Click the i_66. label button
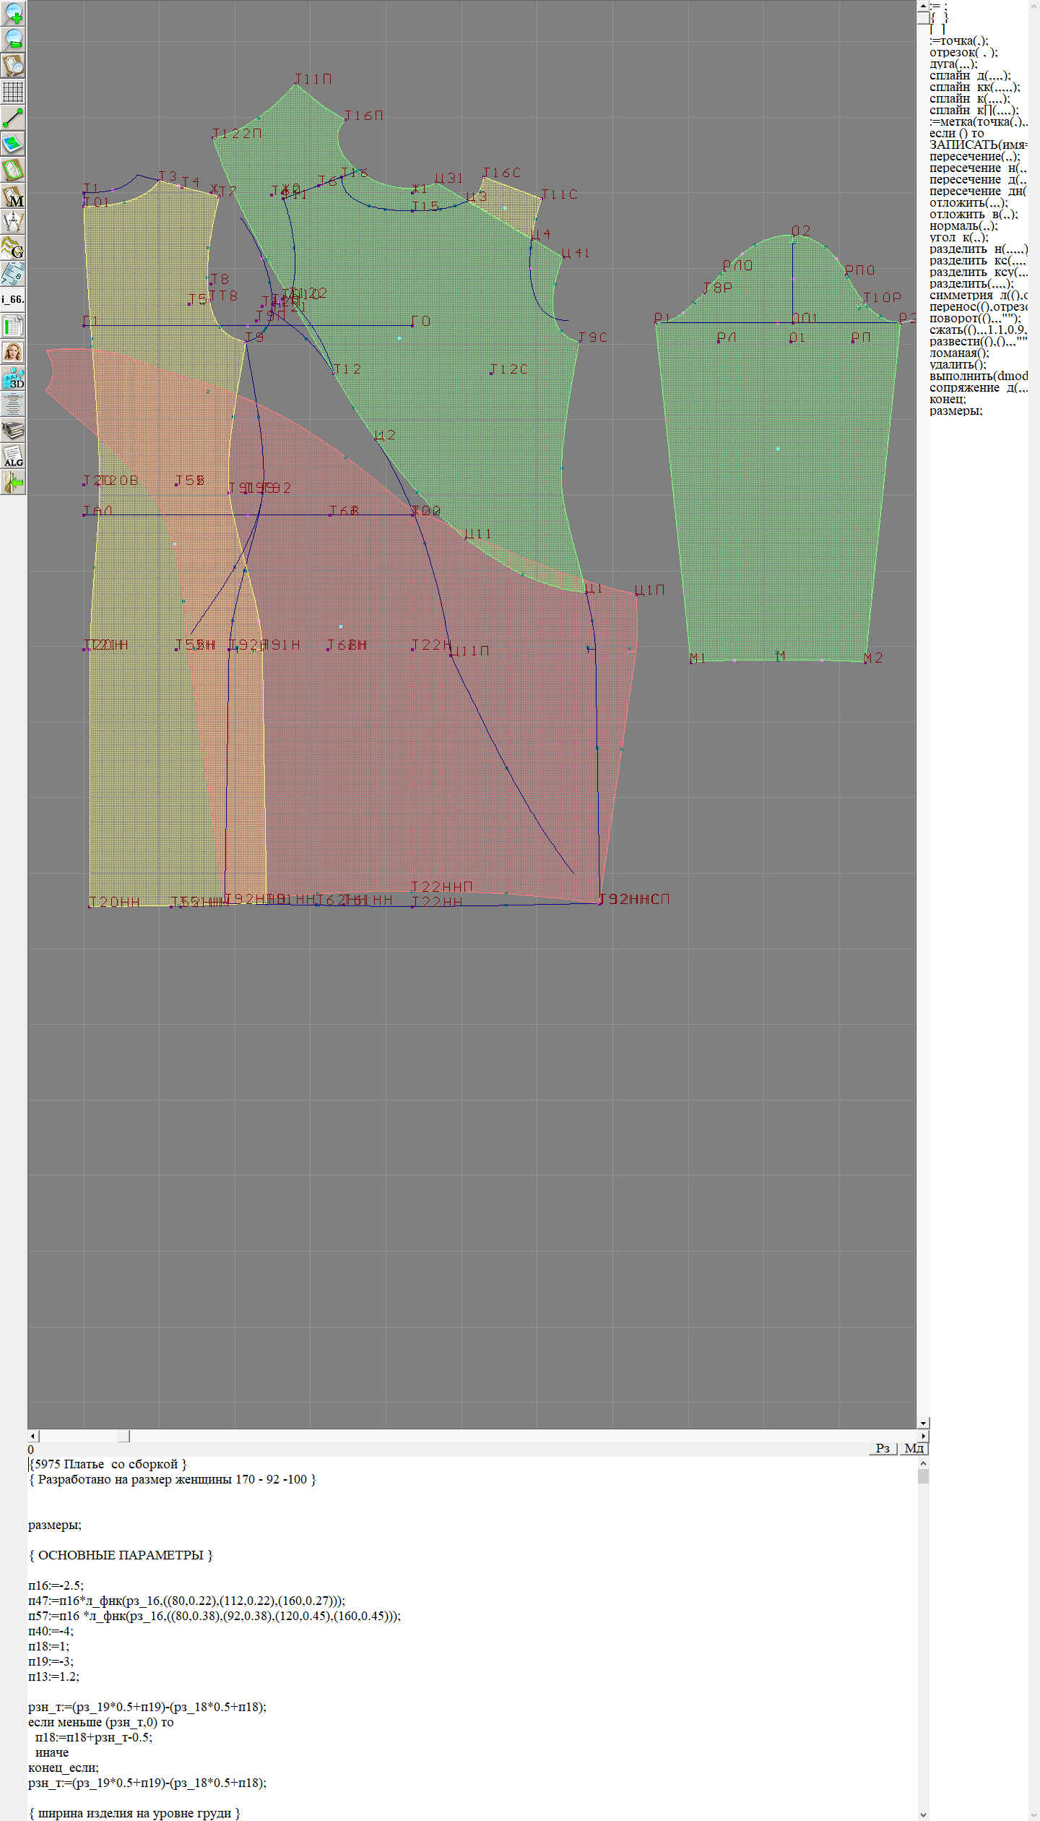This screenshot has width=1040, height=1821. pyautogui.click(x=13, y=299)
